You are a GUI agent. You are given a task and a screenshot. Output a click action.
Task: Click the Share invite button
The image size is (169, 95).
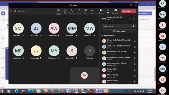tap(119, 31)
